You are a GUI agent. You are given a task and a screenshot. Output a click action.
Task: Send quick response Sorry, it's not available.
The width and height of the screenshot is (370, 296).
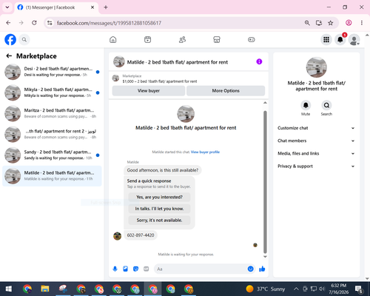(159, 221)
